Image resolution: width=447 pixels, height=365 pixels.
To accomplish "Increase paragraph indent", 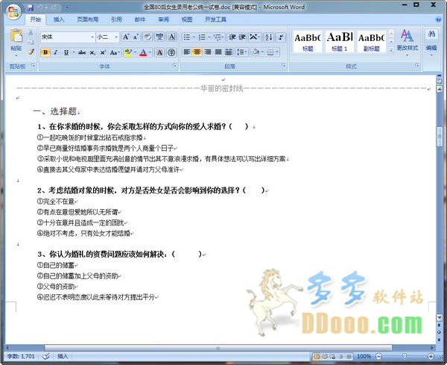I will click(x=241, y=37).
